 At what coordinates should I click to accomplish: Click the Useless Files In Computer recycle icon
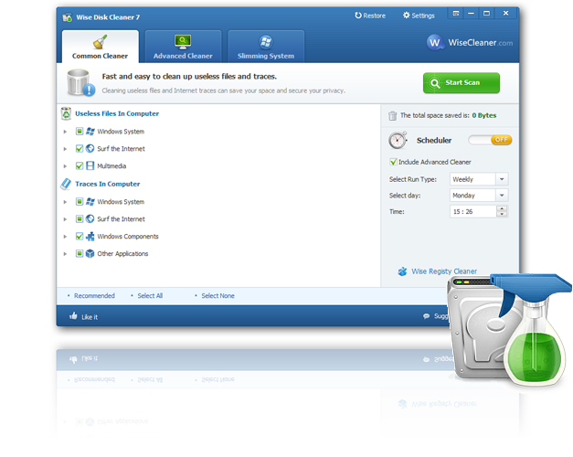point(66,113)
